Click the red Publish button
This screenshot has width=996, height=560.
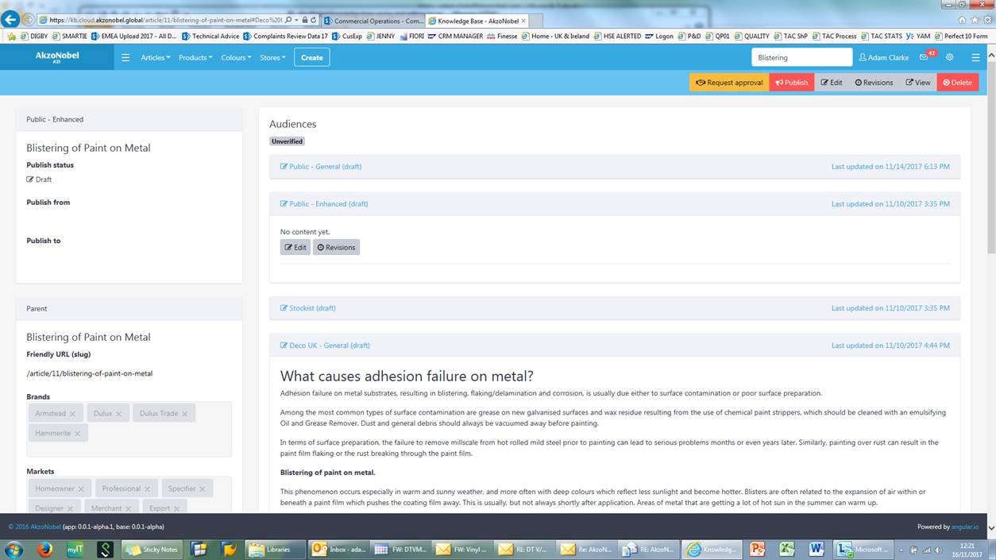click(792, 82)
